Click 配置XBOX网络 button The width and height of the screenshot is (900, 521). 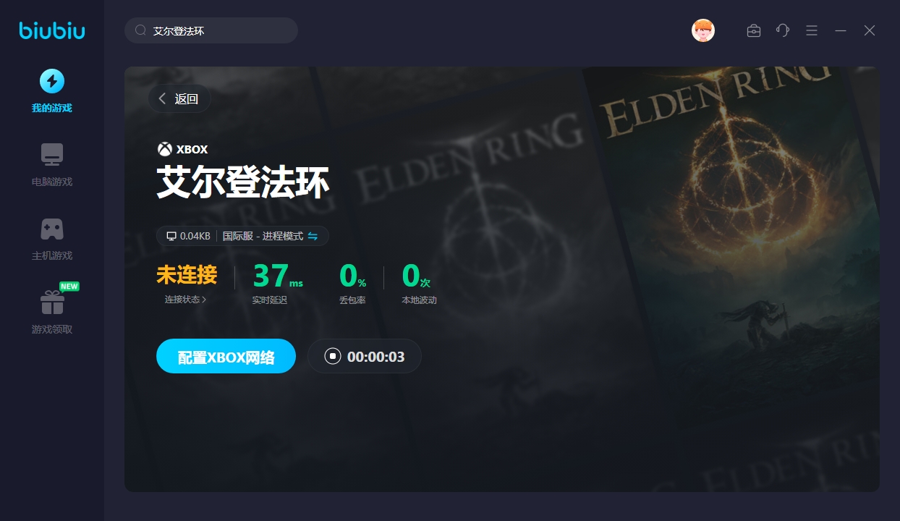click(226, 356)
